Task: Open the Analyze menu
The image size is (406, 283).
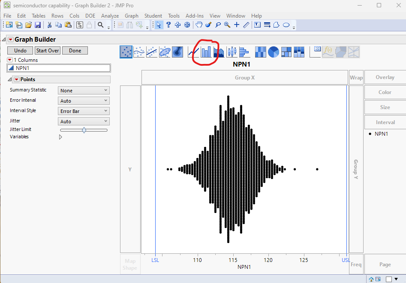Action: (110, 16)
